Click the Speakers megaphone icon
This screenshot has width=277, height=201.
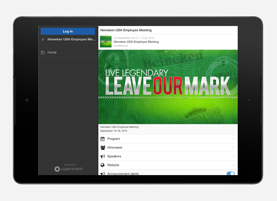point(103,156)
